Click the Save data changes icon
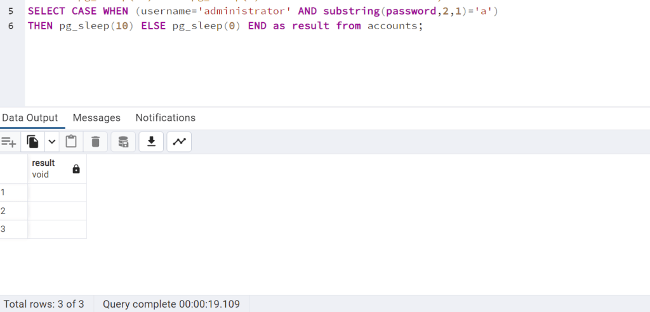The height and width of the screenshot is (312, 650). [x=123, y=142]
